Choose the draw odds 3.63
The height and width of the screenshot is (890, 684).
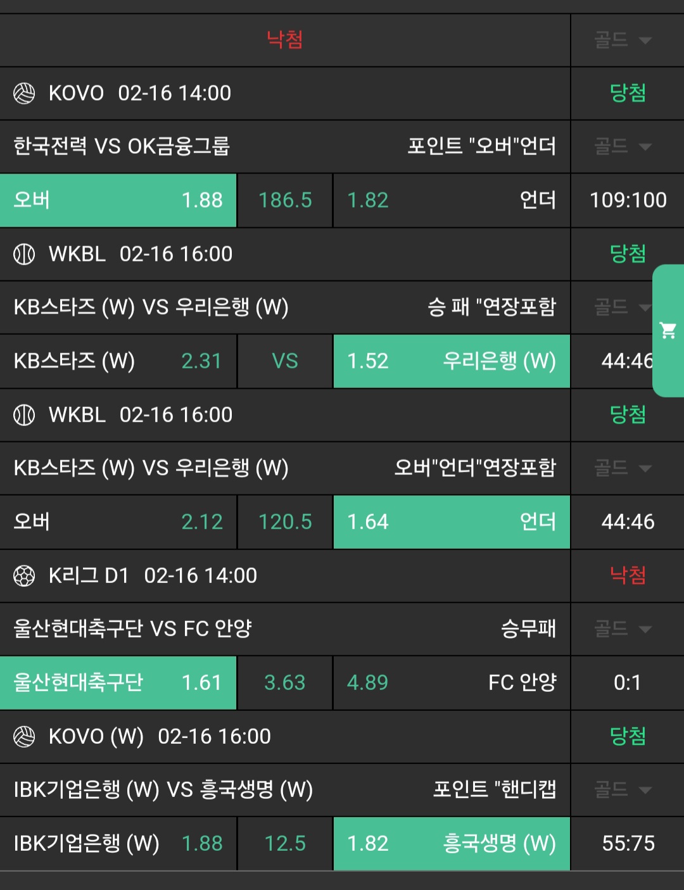(285, 683)
